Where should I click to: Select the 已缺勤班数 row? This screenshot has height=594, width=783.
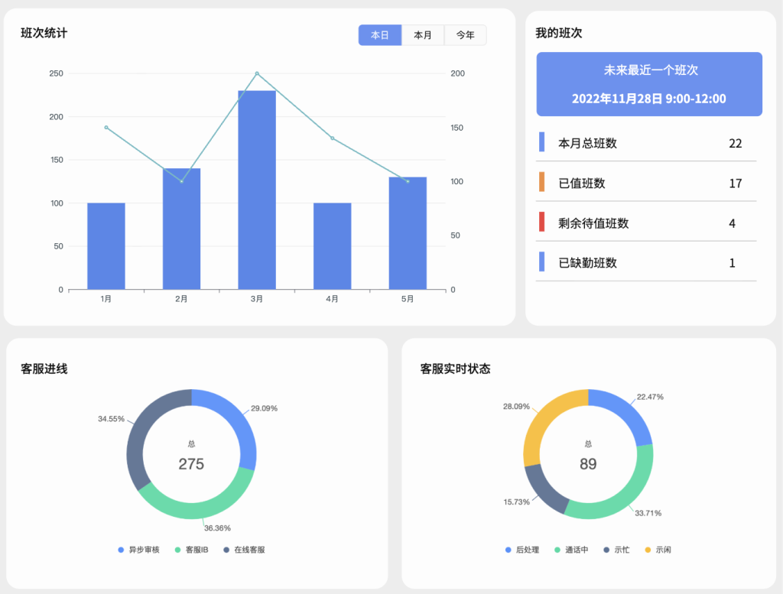tap(646, 263)
